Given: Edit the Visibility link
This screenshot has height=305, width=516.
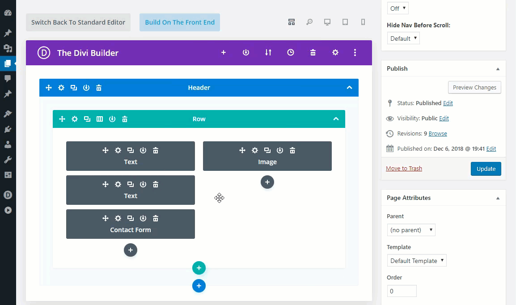Looking at the screenshot, I should click(x=444, y=118).
